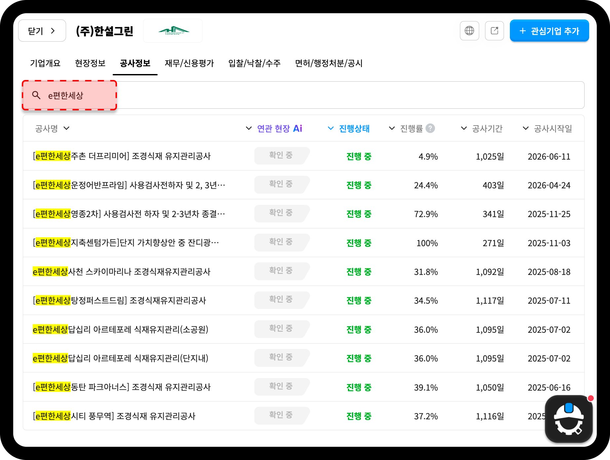Click the 31.8% progress value

coord(426,272)
